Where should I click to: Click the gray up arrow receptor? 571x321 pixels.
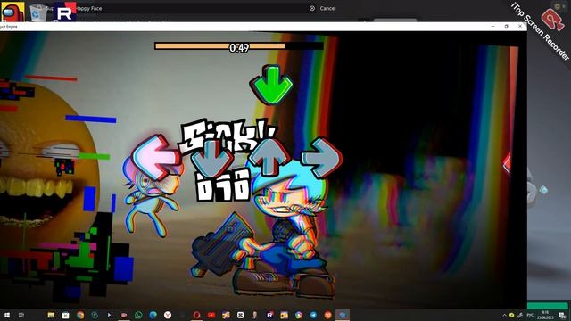coord(269,157)
